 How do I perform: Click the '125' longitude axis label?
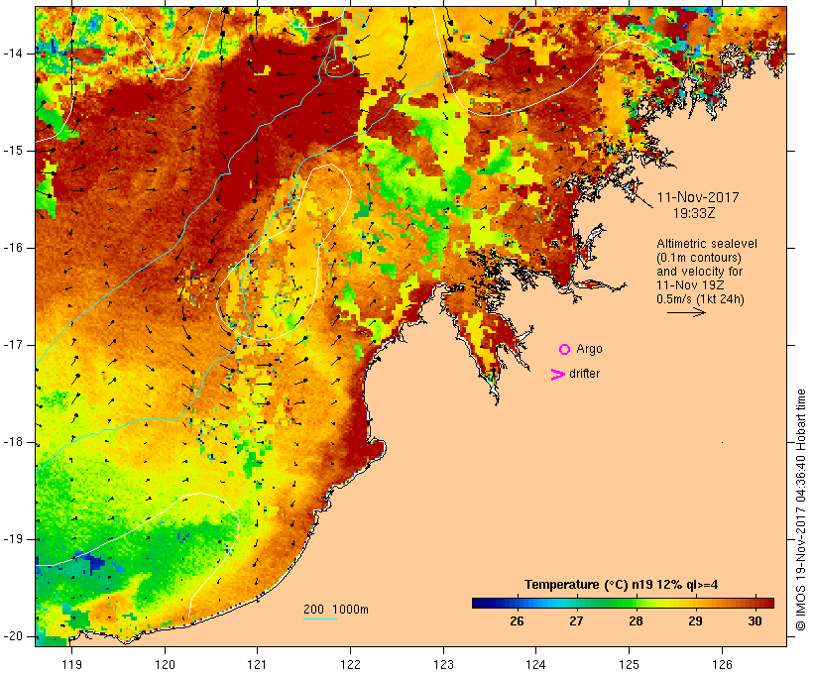[629, 665]
